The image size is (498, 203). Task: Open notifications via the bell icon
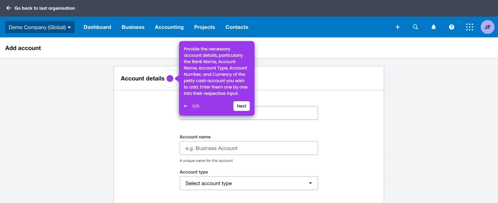tap(434, 27)
